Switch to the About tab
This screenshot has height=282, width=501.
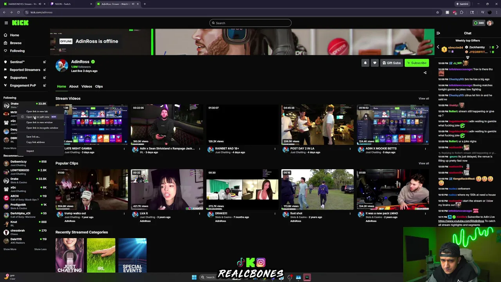(x=74, y=86)
